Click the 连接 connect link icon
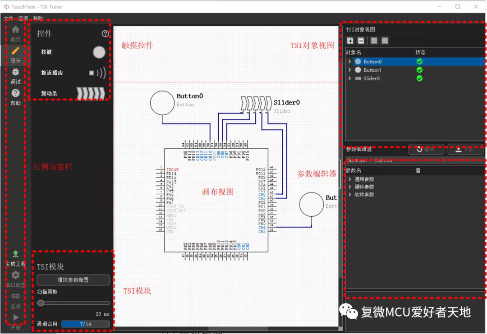Viewport: 487px width, 334px height. point(15,296)
